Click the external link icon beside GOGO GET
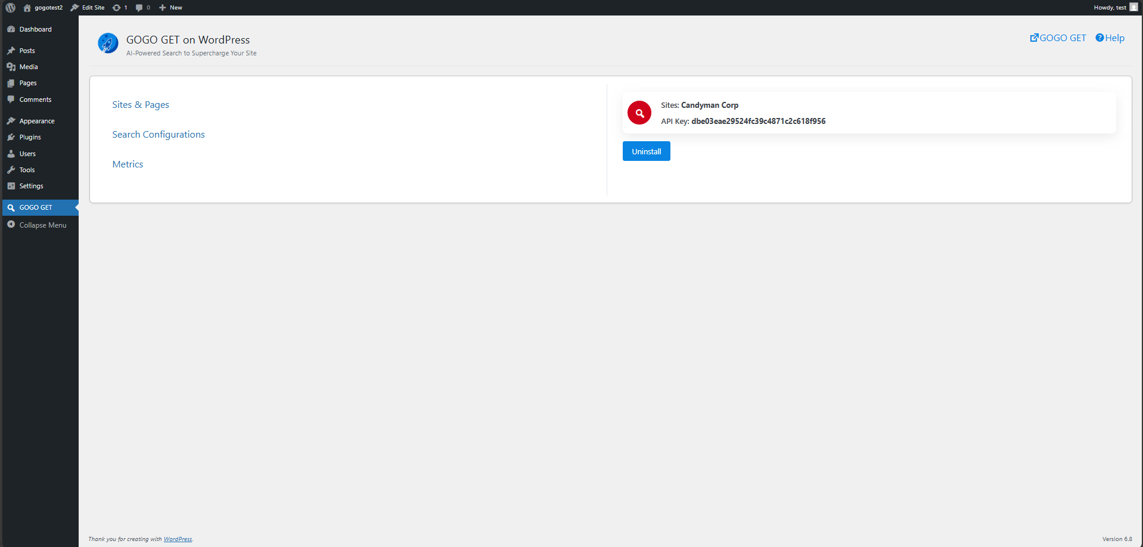Screen dimensions: 1143x547 pyautogui.click(x=1034, y=38)
